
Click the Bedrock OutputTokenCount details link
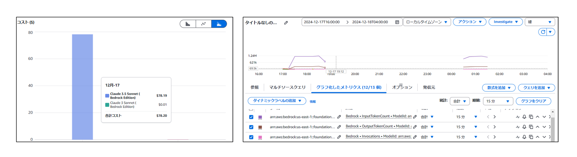click(x=378, y=127)
